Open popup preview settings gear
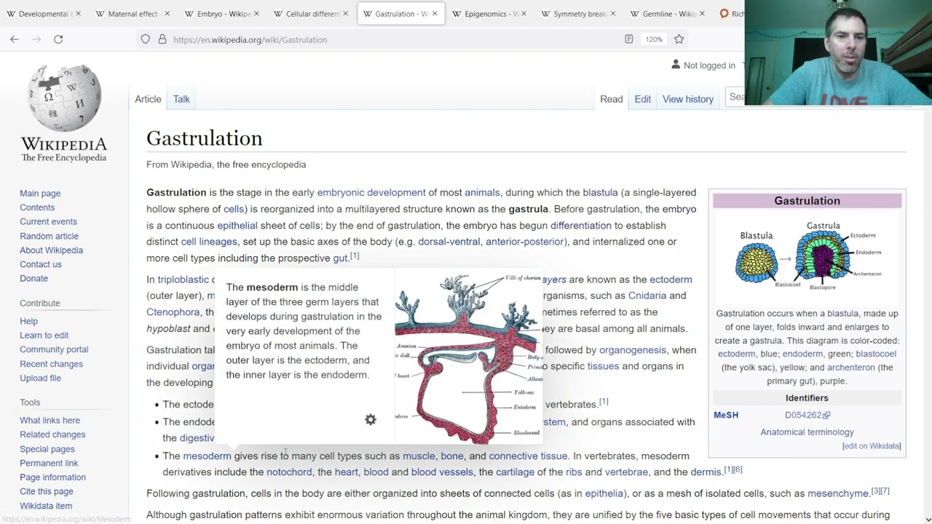 pos(371,419)
